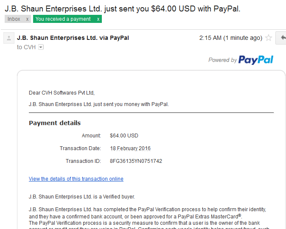Click the 'Payment details' heading

tap(55, 123)
